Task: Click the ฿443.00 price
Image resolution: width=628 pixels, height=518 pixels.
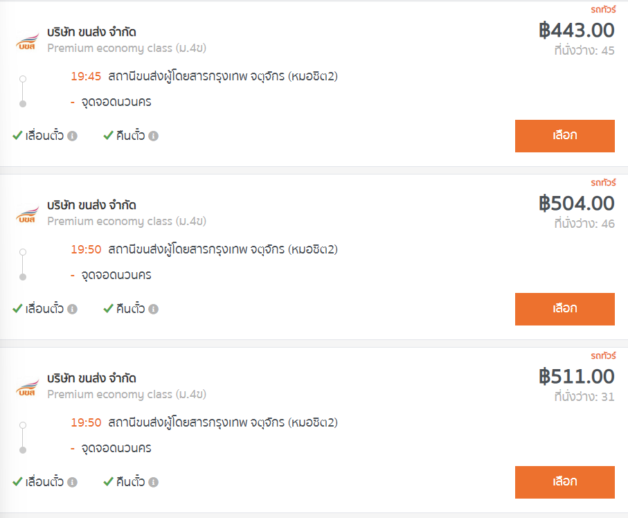Action: [576, 30]
